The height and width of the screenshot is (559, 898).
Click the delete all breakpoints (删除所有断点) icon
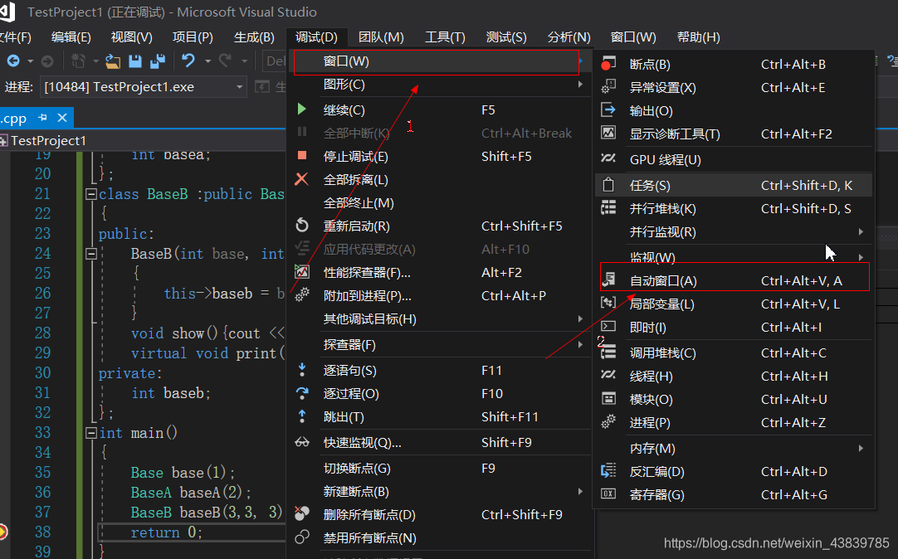click(x=302, y=513)
